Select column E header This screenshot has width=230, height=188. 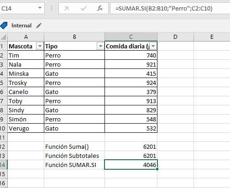click(212, 37)
